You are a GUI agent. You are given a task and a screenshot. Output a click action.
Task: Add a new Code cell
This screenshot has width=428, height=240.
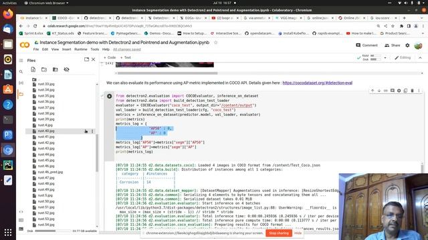(x=110, y=58)
